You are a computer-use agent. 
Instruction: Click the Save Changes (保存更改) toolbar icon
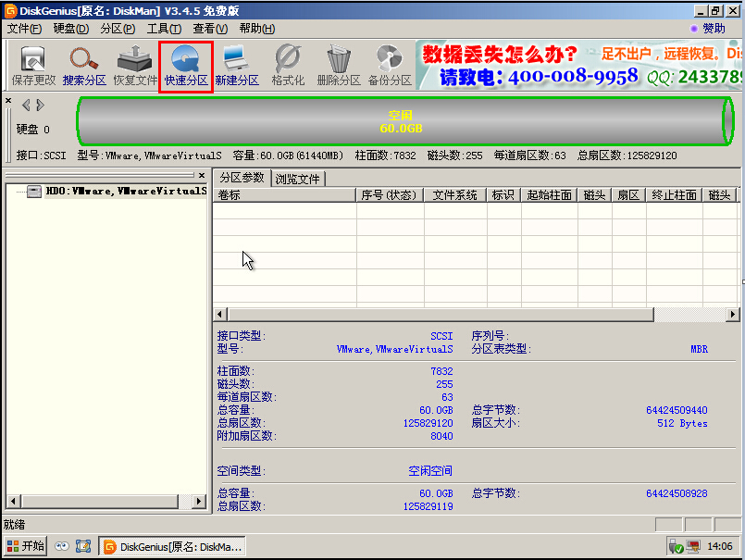[33, 67]
